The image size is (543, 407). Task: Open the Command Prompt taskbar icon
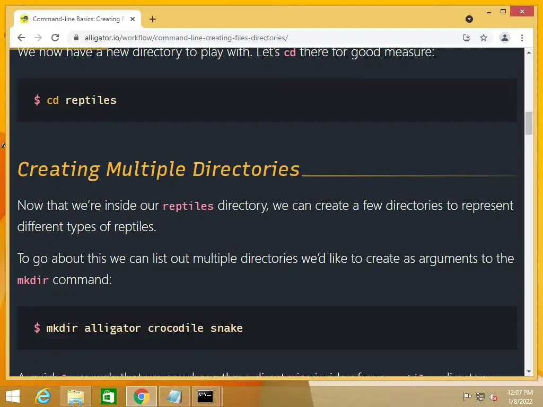pos(205,396)
